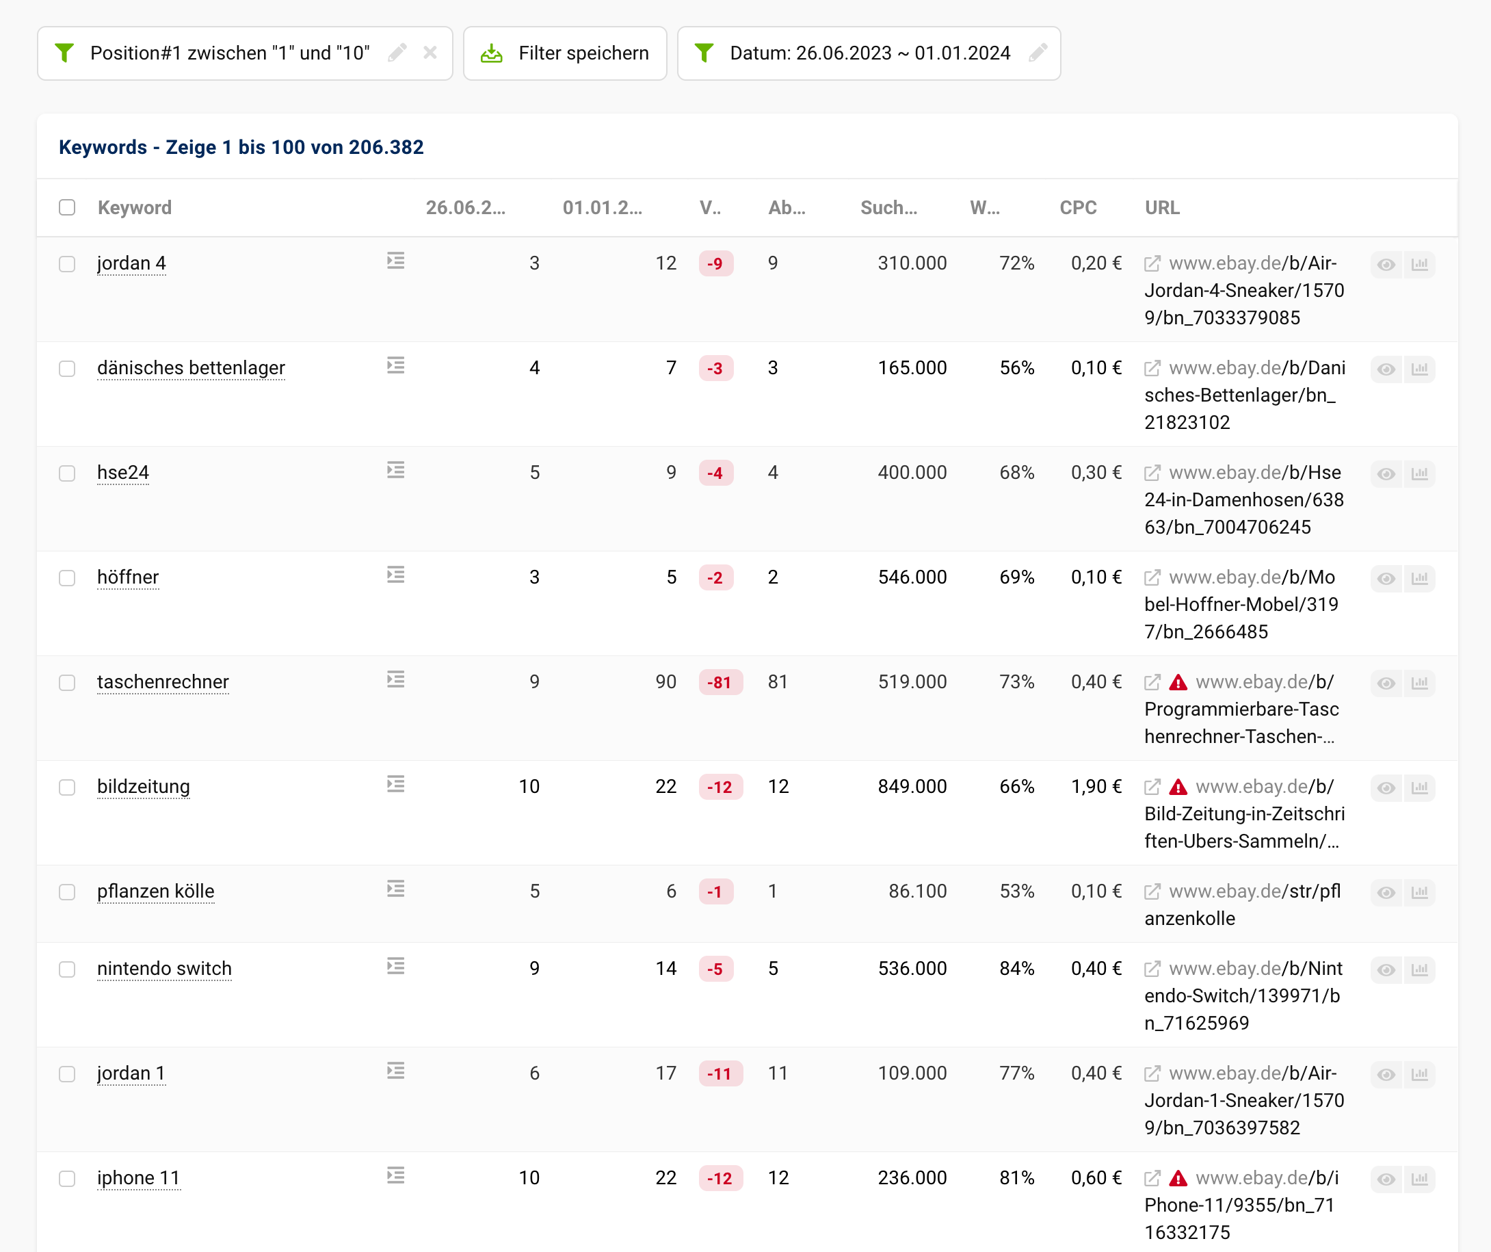Check the box for taschenrechner row
The width and height of the screenshot is (1491, 1252).
pyautogui.click(x=67, y=683)
